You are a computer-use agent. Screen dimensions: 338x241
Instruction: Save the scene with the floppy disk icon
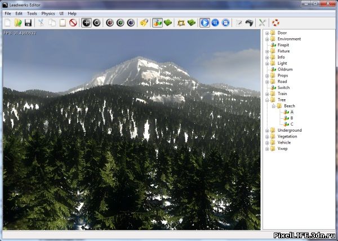pos(28,23)
